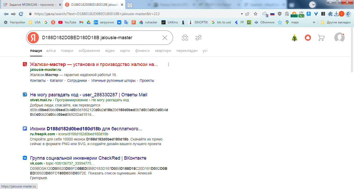Open the квартири search tab
Screen dimensions: 354x189
pos(163,51)
